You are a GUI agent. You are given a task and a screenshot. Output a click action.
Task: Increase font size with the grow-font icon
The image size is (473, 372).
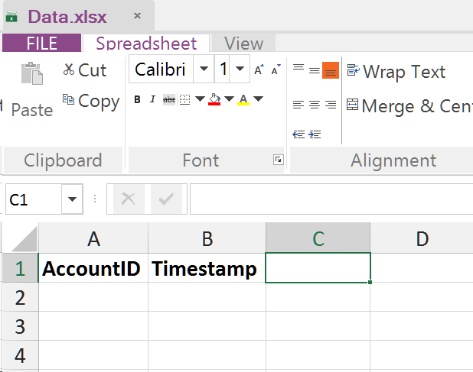(x=259, y=70)
